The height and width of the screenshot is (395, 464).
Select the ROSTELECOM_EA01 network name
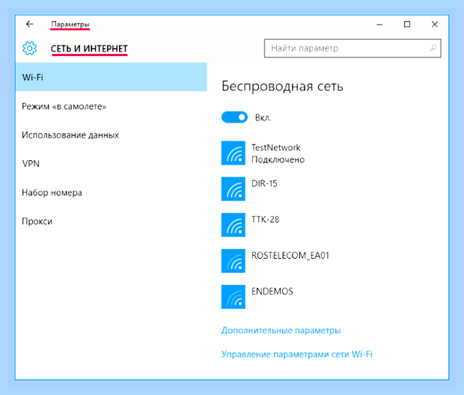click(290, 255)
